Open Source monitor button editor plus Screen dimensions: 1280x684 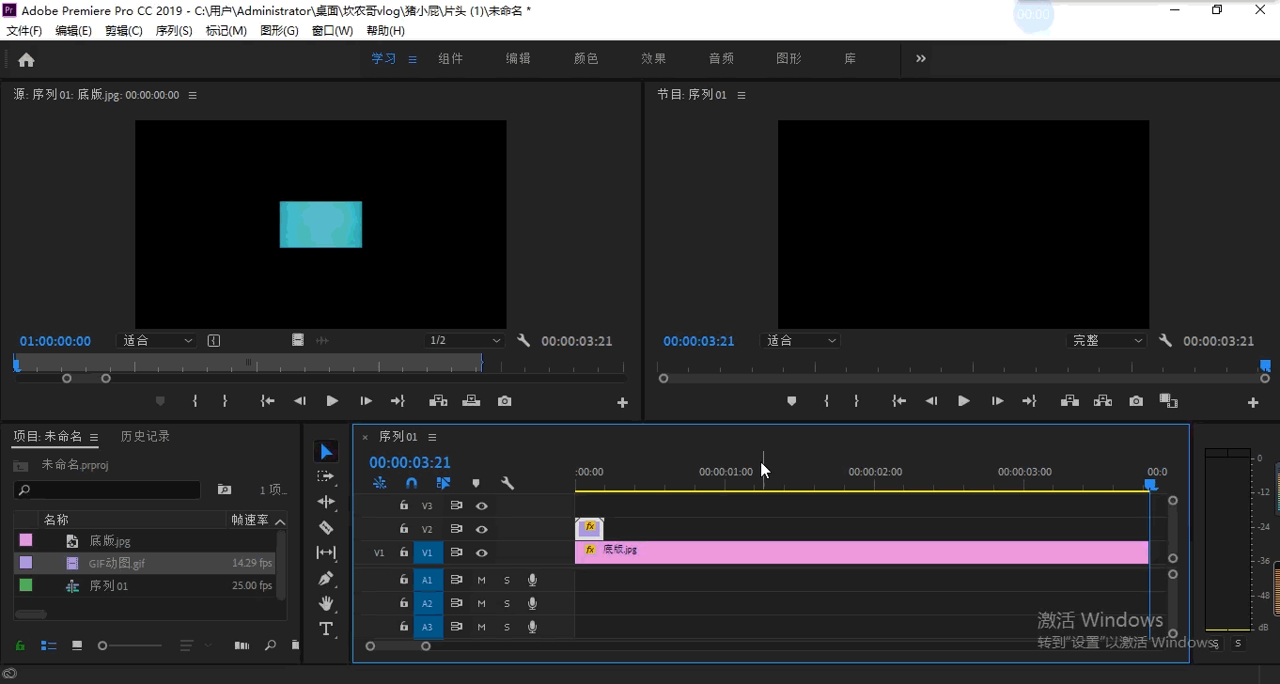622,402
